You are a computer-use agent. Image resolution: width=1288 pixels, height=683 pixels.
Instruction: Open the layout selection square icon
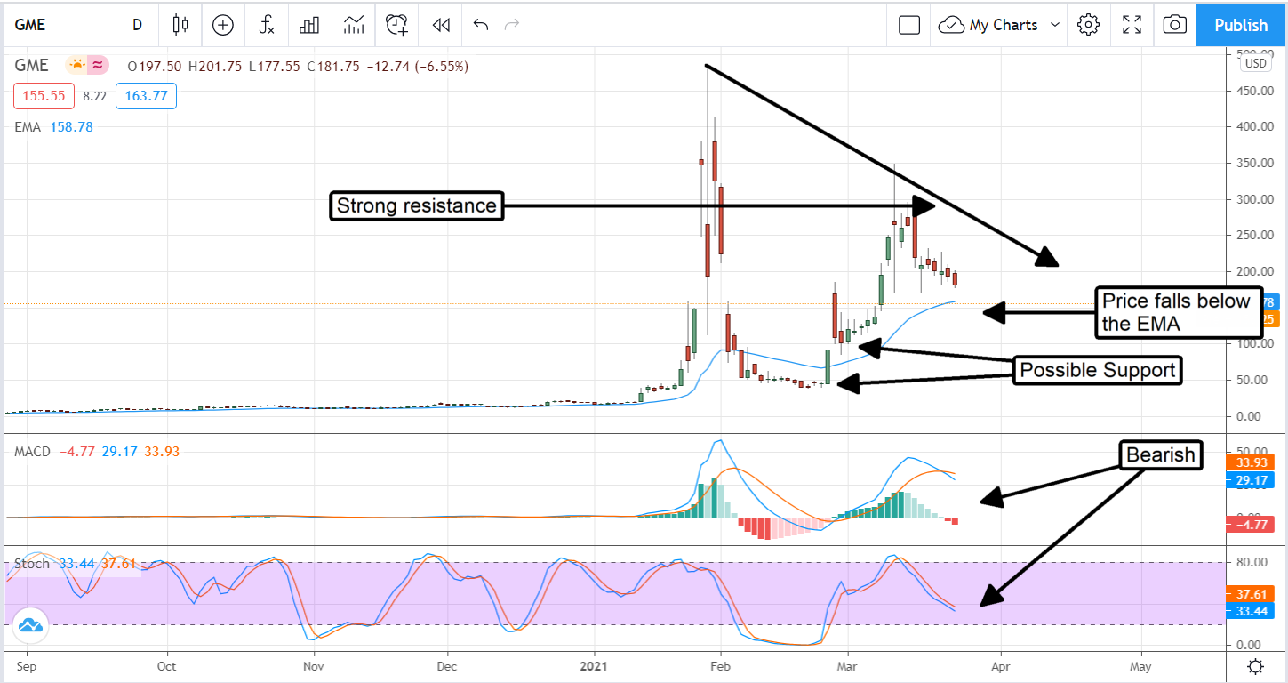(x=908, y=25)
